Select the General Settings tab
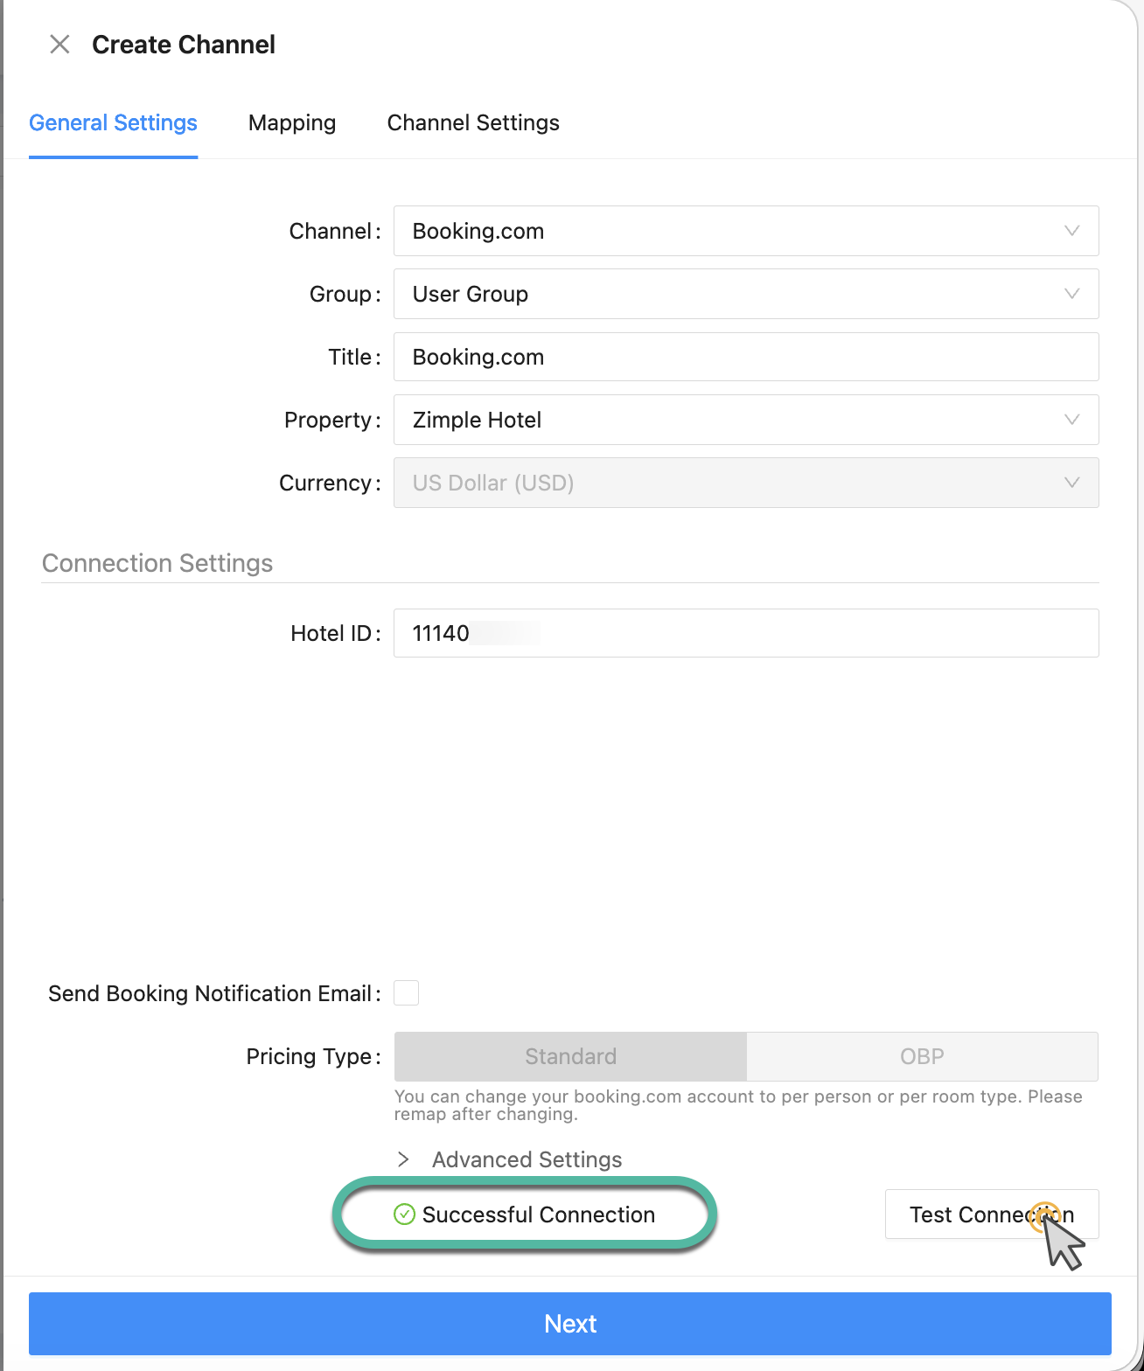This screenshot has height=1371, width=1144. [113, 123]
